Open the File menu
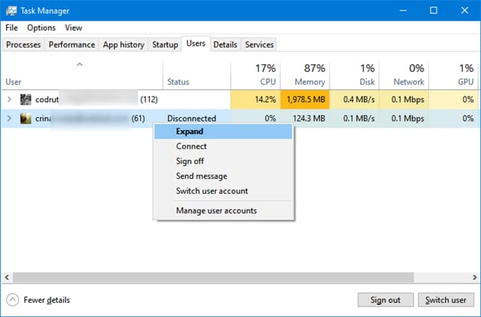 click(11, 27)
